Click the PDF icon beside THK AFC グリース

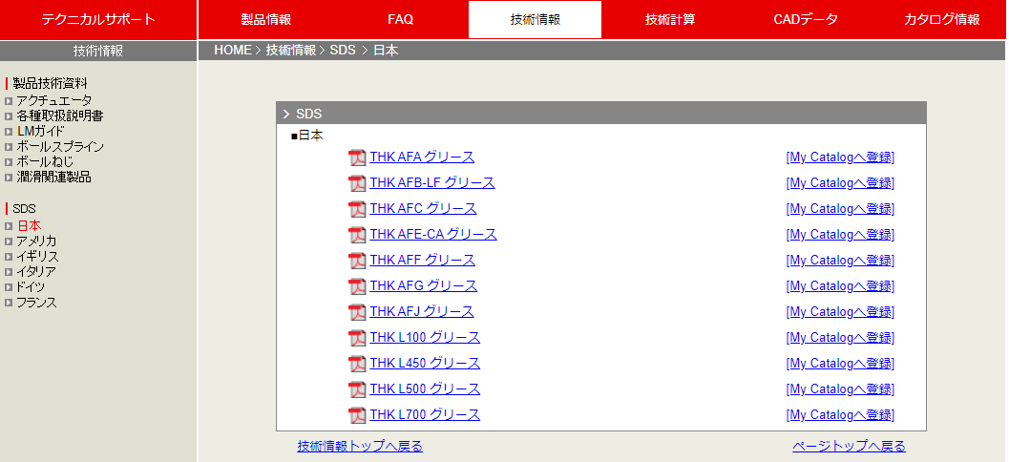click(x=357, y=209)
